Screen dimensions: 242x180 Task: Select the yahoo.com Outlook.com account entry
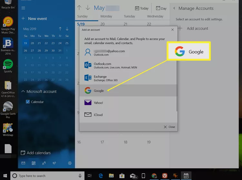128,53
